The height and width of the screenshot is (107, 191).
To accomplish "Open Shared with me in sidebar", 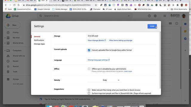I will pos(19,56).
